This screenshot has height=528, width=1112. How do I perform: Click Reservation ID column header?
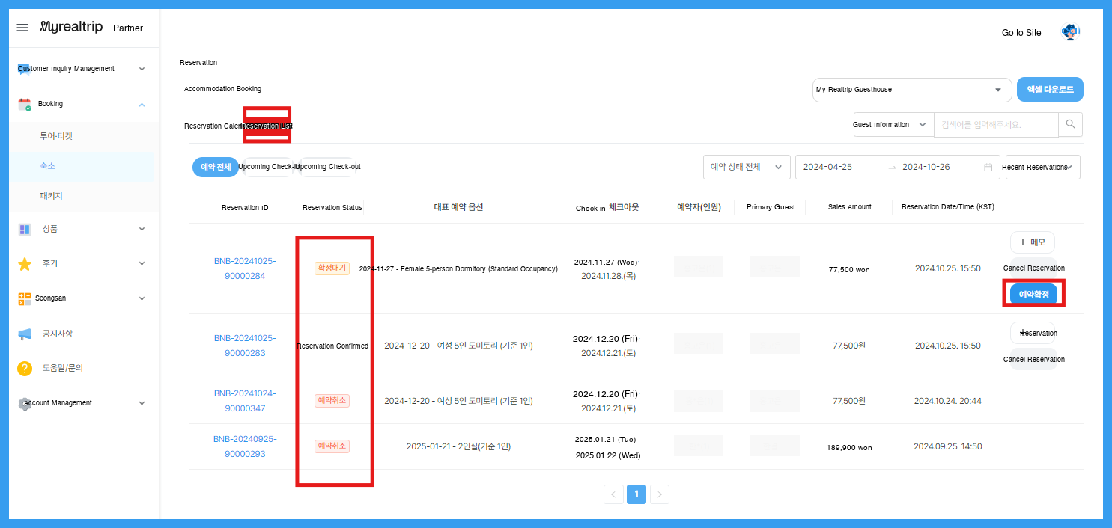245,207
